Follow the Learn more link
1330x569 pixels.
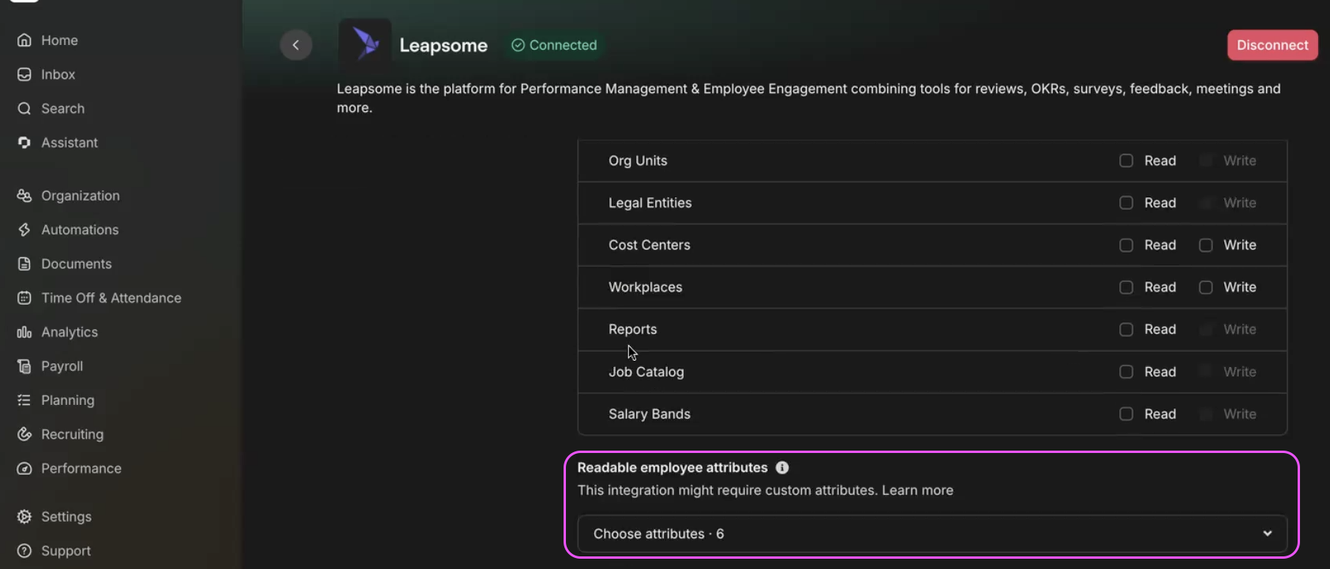917,490
